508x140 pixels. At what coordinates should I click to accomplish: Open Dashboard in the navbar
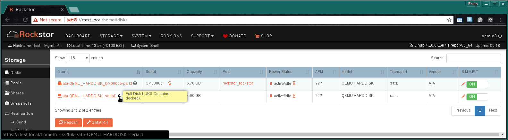pos(78,36)
